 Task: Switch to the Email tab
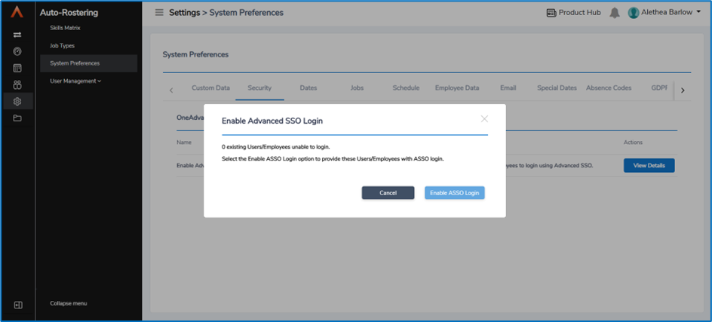tap(508, 88)
